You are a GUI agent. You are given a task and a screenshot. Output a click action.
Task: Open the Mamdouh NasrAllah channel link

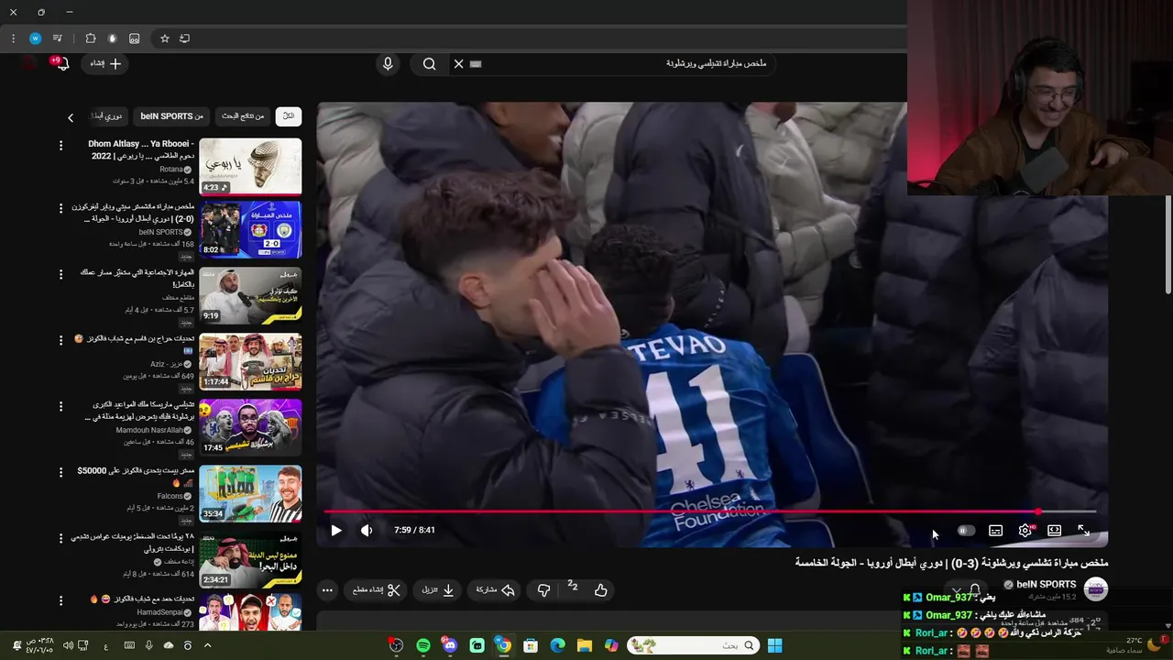150,430
